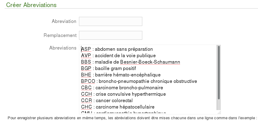Click the ASP abdomen sans préparation line
This screenshot has height=122, width=258.
(x=117, y=49)
